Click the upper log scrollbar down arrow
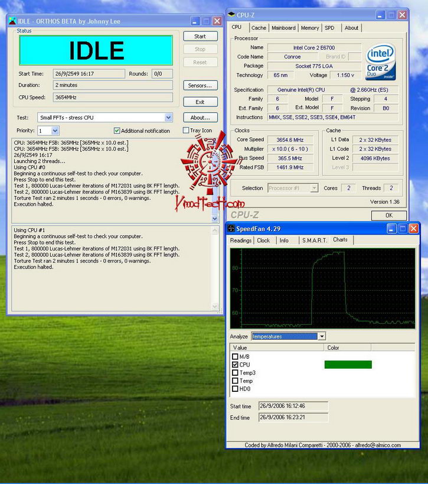The height and width of the screenshot is (484, 428). click(215, 219)
